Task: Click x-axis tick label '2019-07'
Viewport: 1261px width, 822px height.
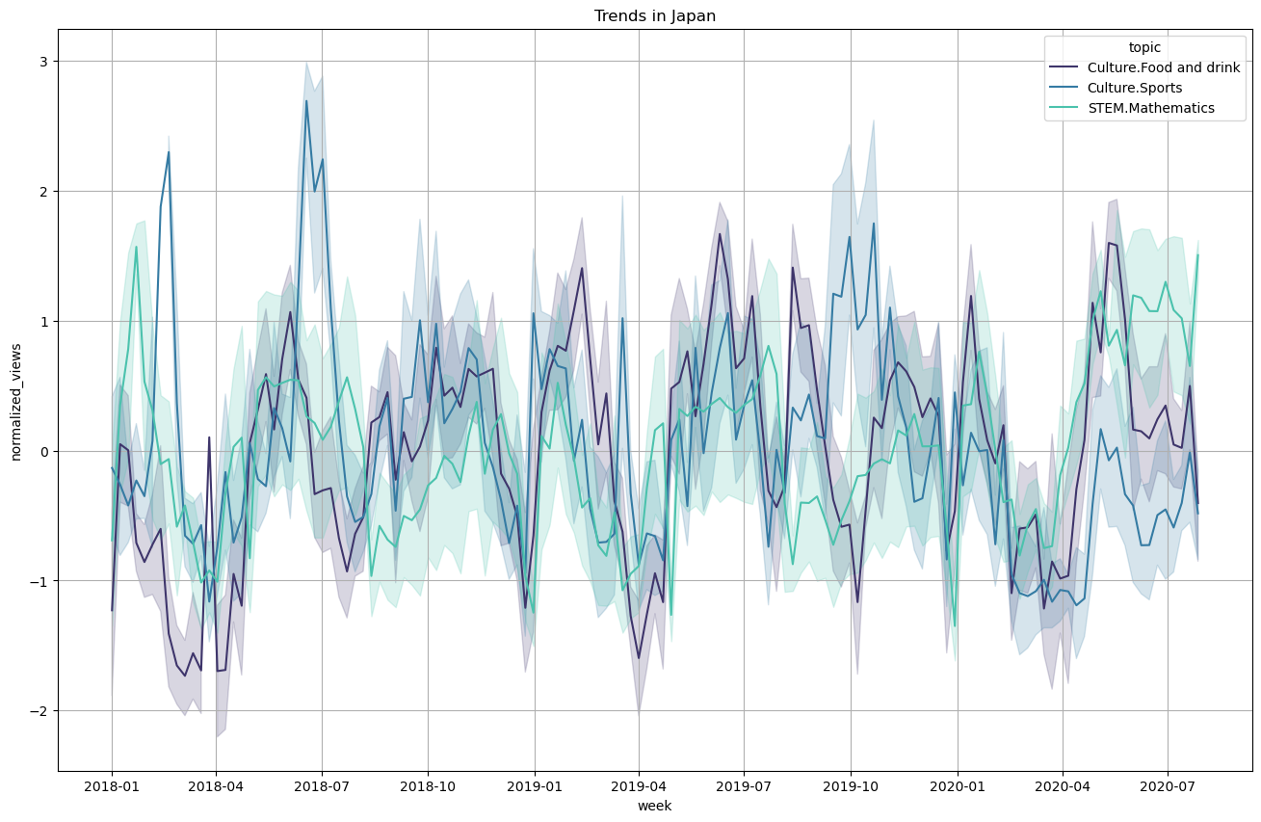Action: coord(744,786)
